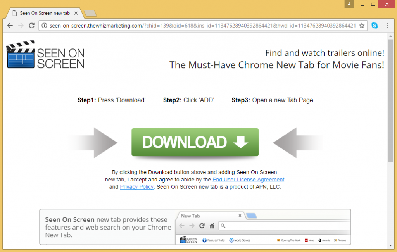Click 'Step3: Open a new Tab Page' text
The image size is (397, 252).
point(273,100)
